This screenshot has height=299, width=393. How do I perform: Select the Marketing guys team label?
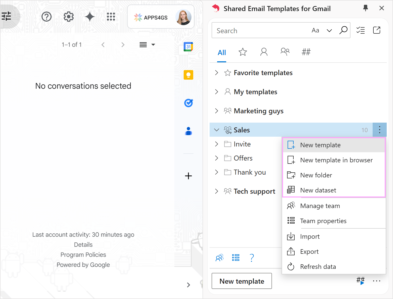[x=259, y=111]
